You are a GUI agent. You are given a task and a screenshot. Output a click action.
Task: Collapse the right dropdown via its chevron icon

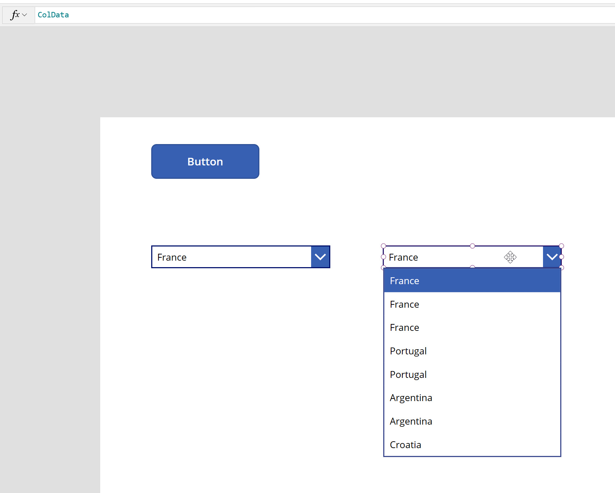point(552,257)
